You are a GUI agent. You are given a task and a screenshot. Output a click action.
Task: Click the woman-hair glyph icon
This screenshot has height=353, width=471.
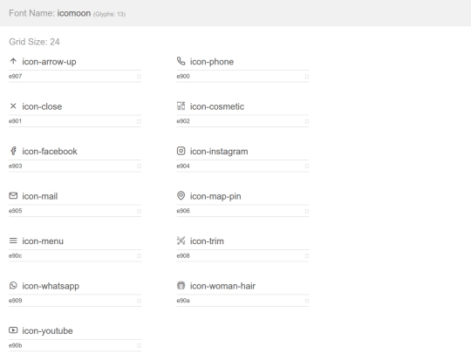coord(181,285)
